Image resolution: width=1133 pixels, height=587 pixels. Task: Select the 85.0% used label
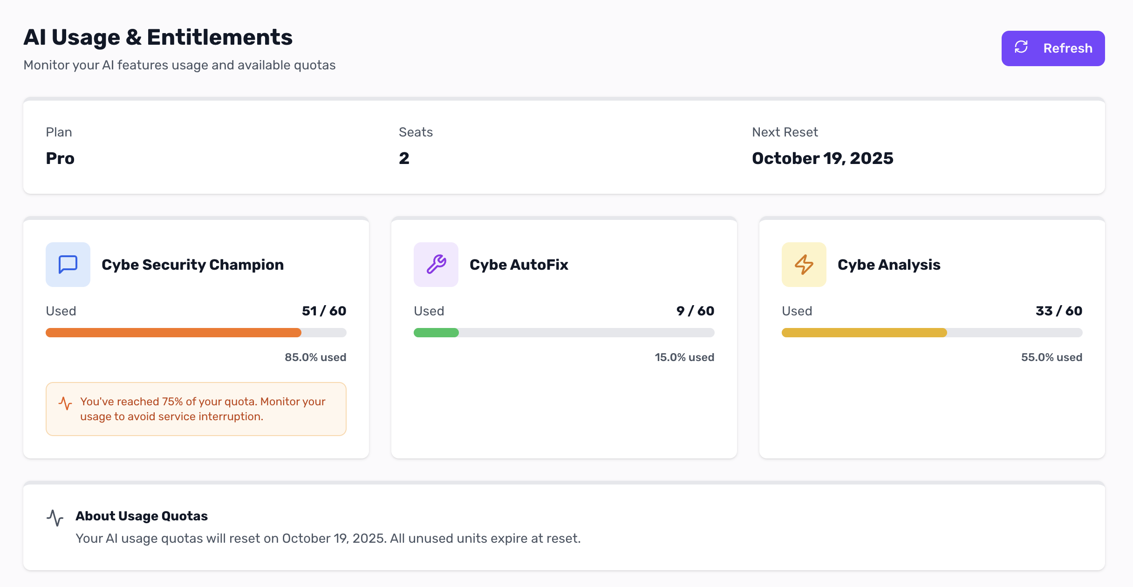[x=315, y=357]
